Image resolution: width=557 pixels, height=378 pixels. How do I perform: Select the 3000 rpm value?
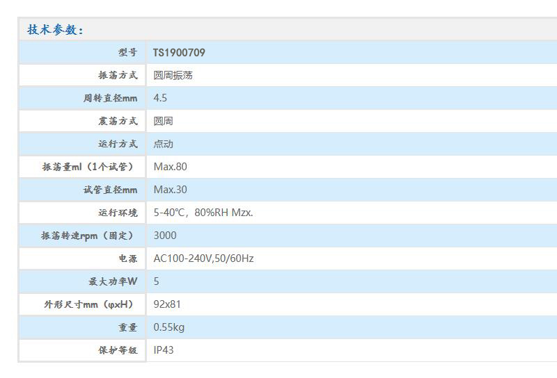pos(165,236)
